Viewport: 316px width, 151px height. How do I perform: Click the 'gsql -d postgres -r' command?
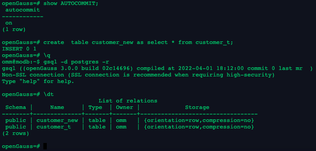(x=76, y=62)
